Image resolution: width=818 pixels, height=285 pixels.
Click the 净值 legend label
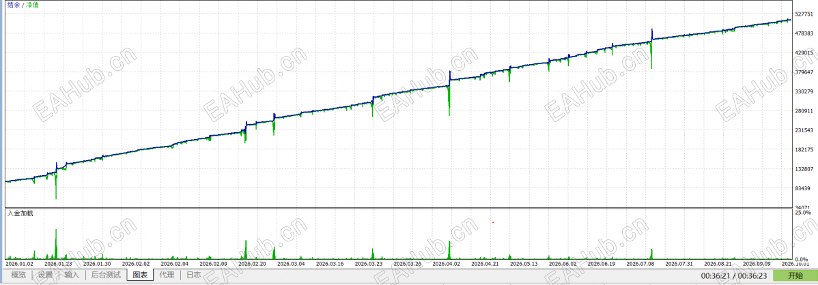tap(32, 5)
